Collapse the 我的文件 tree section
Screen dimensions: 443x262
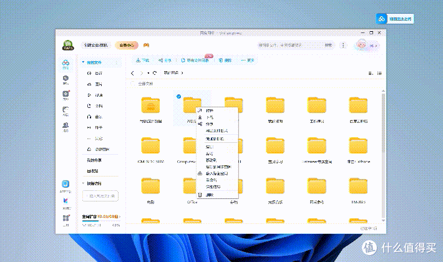point(83,62)
